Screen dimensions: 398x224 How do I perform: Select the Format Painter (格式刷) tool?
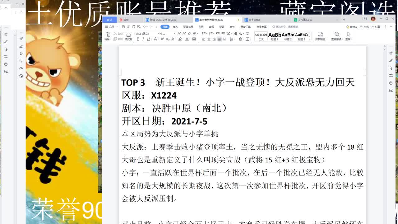coord(128,36)
